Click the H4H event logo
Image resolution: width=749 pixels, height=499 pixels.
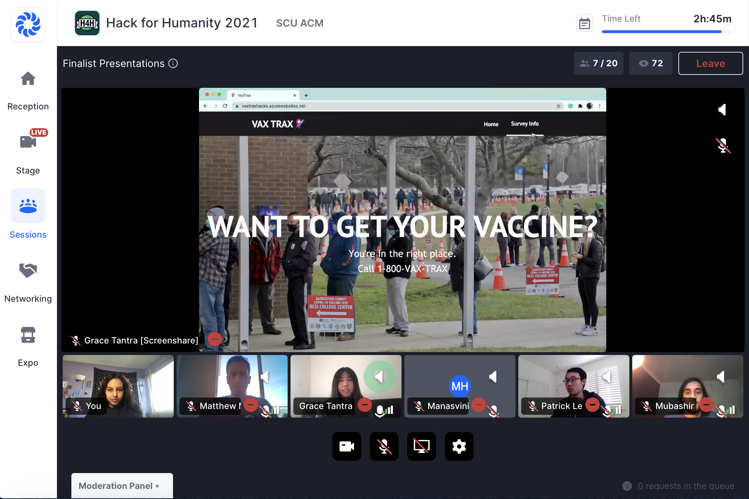87,23
